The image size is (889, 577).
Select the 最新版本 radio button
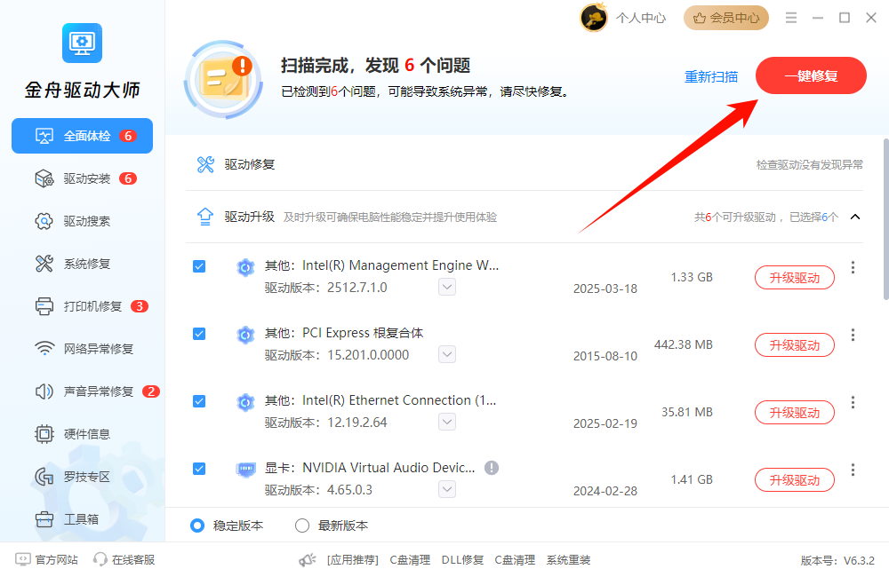(x=302, y=526)
